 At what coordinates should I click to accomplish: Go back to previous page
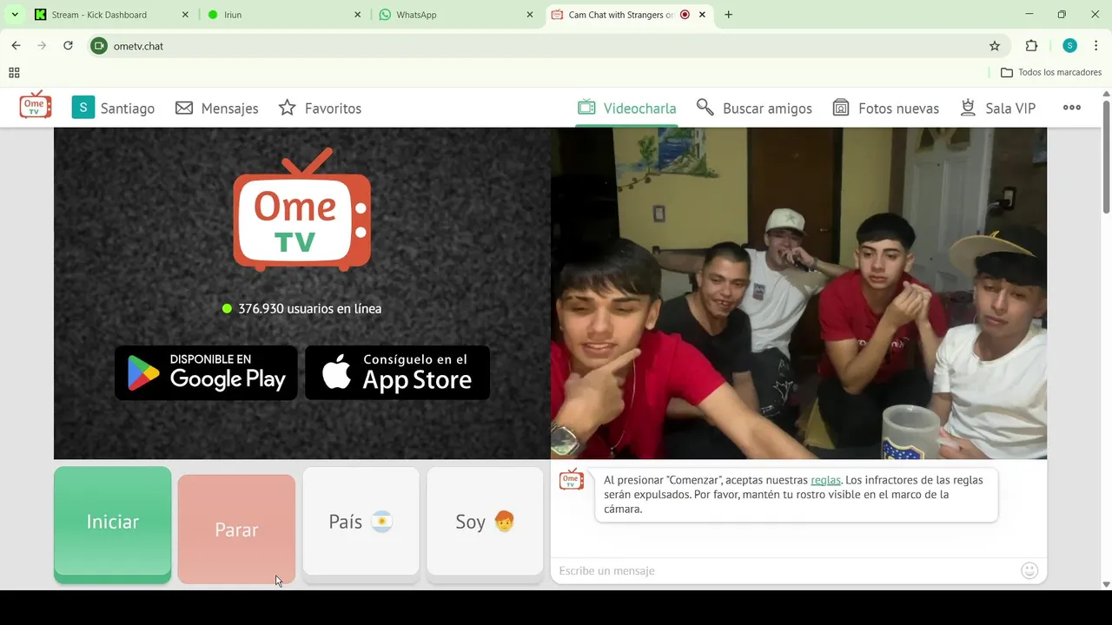pos(16,46)
